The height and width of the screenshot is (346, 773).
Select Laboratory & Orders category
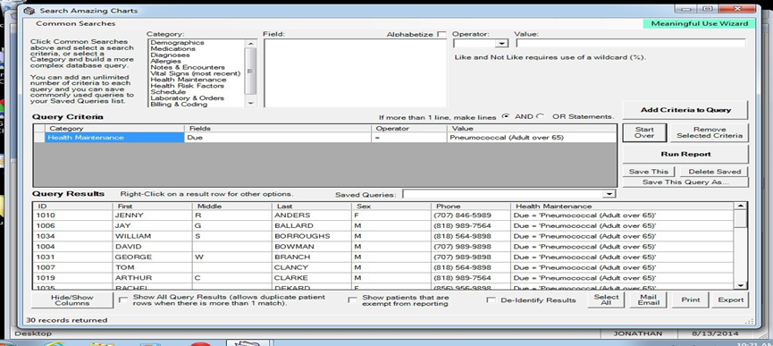[x=188, y=98]
